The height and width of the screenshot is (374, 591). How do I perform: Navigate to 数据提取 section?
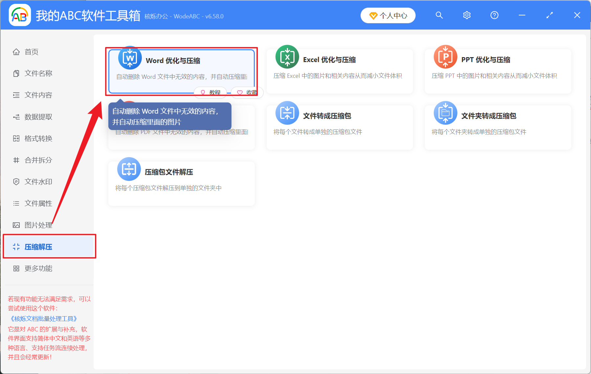click(x=38, y=117)
